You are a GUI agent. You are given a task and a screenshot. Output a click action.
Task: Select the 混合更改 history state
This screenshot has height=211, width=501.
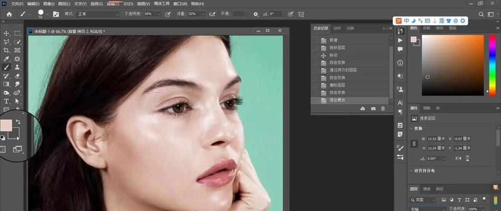tap(350, 100)
